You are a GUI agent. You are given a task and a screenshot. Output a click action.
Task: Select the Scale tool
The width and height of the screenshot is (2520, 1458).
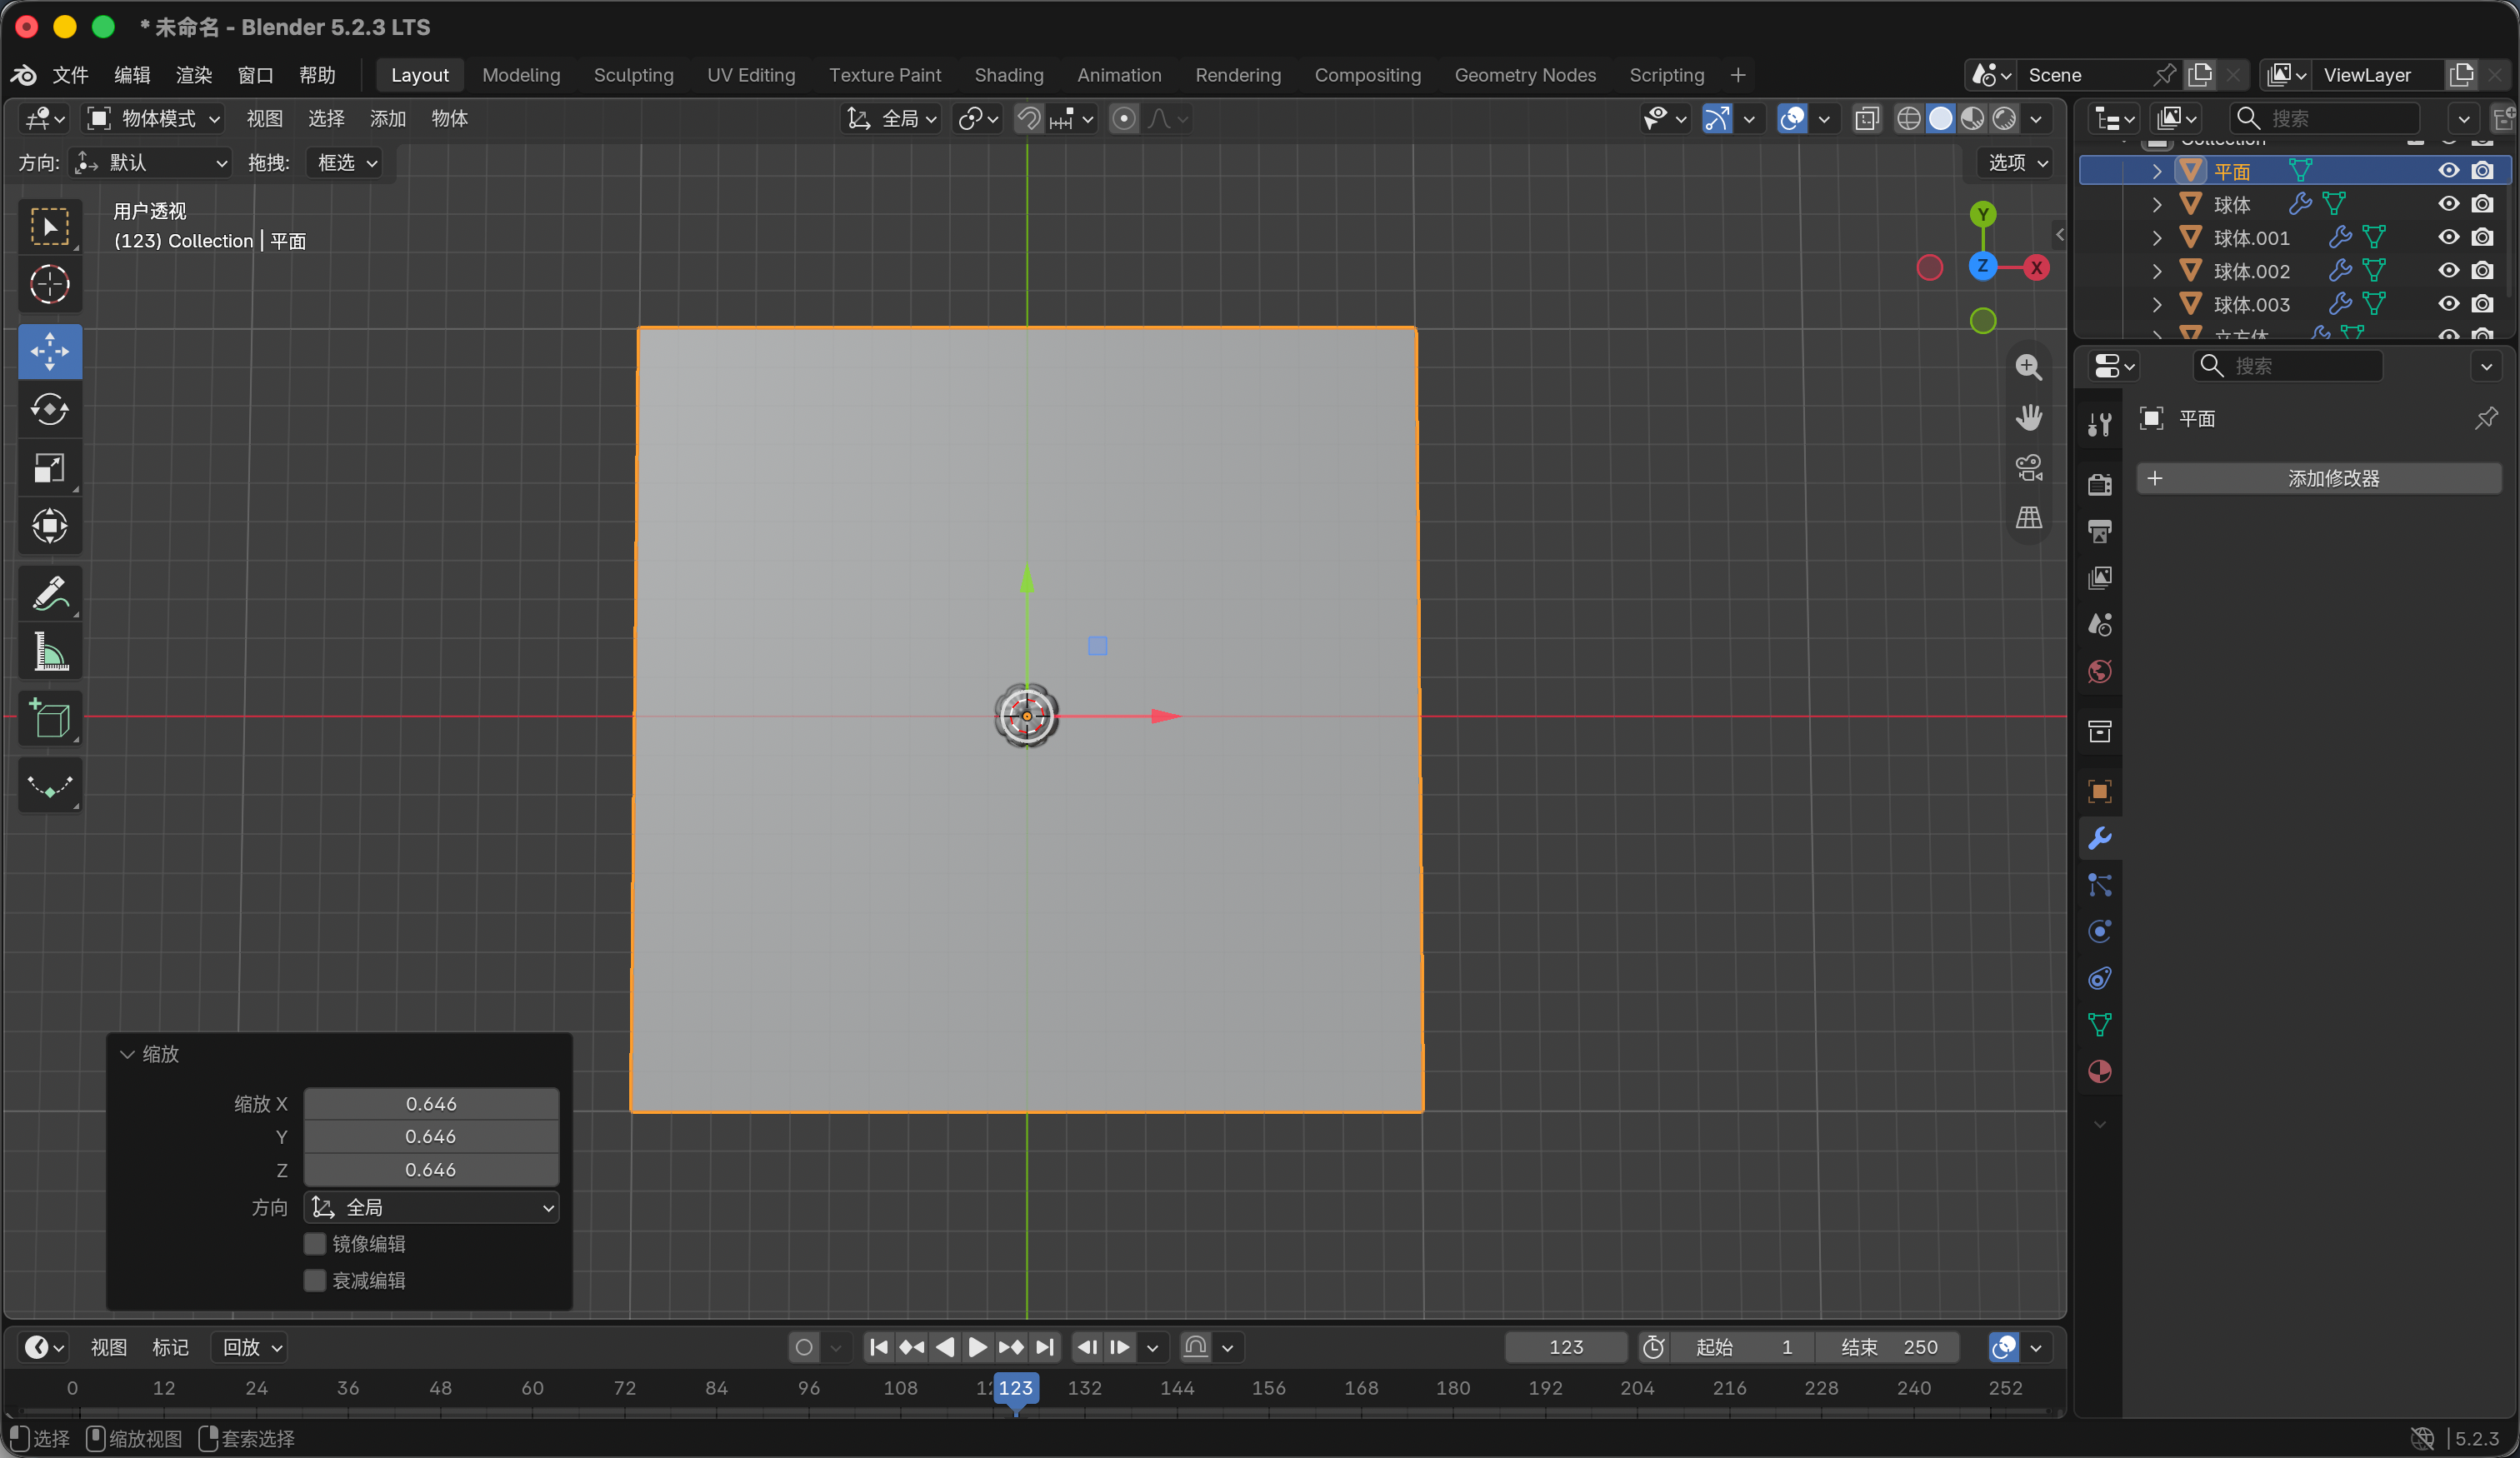[49, 467]
